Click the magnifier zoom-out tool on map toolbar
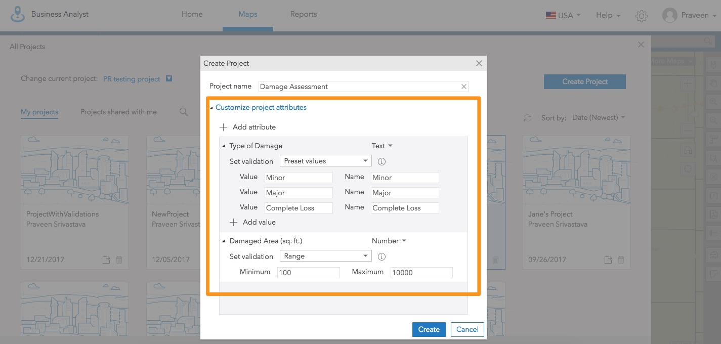This screenshot has width=721, height=344. pos(714,120)
